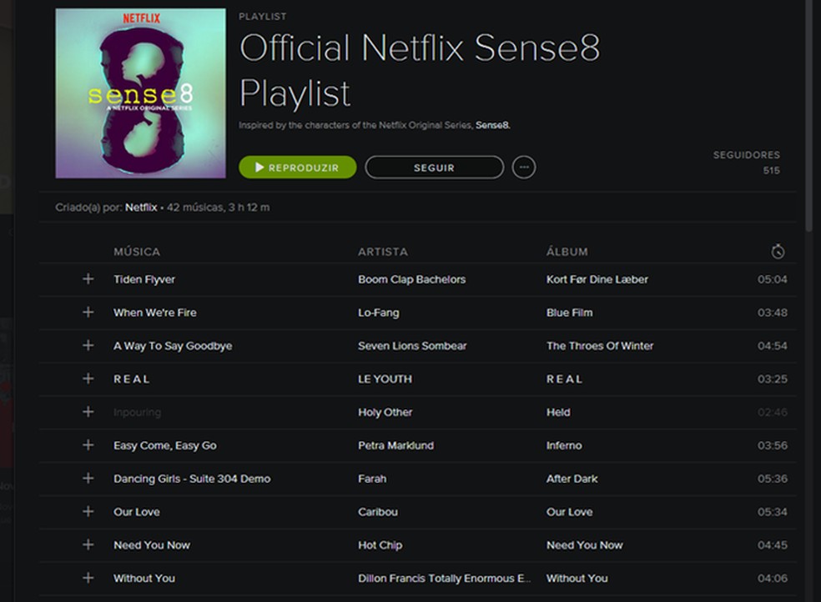Add "When We're Fire" using its plus icon

[88, 313]
